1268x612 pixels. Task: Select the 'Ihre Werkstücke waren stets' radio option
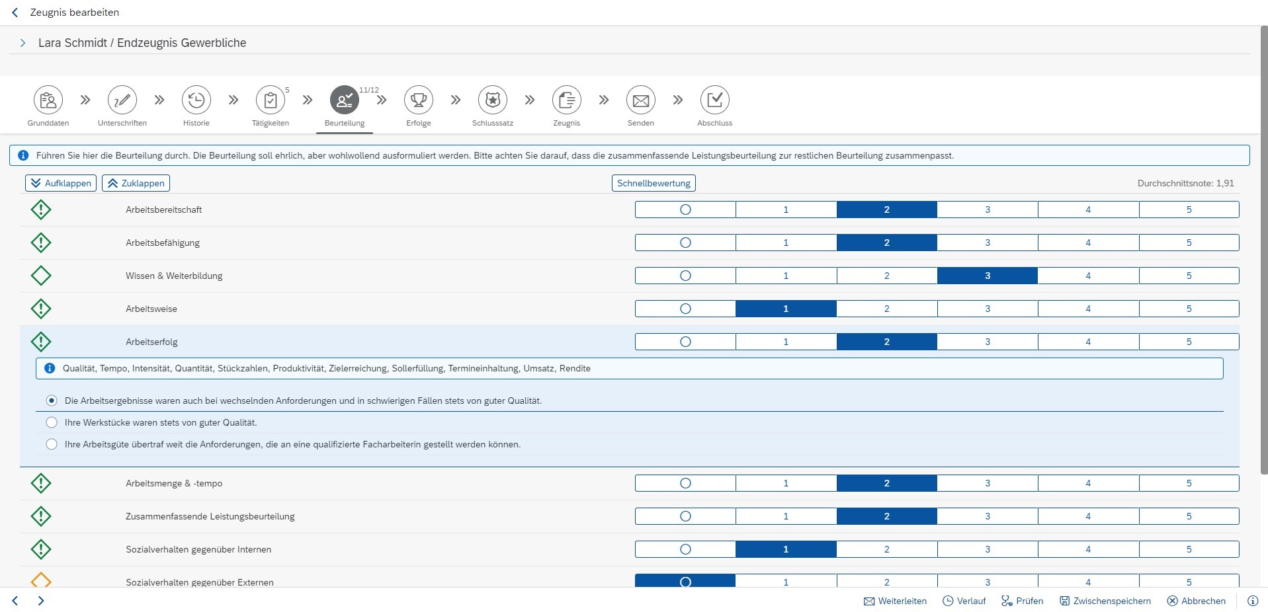(52, 422)
